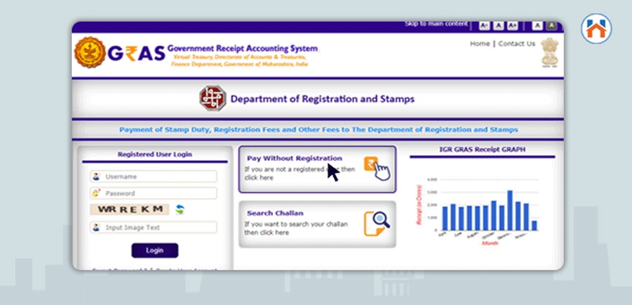Viewport: 632px width, 305px height.
Task: Increase font size with A+ button
Action: pos(512,26)
